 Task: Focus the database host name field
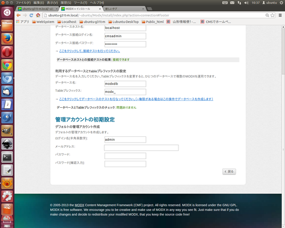point(125,28)
